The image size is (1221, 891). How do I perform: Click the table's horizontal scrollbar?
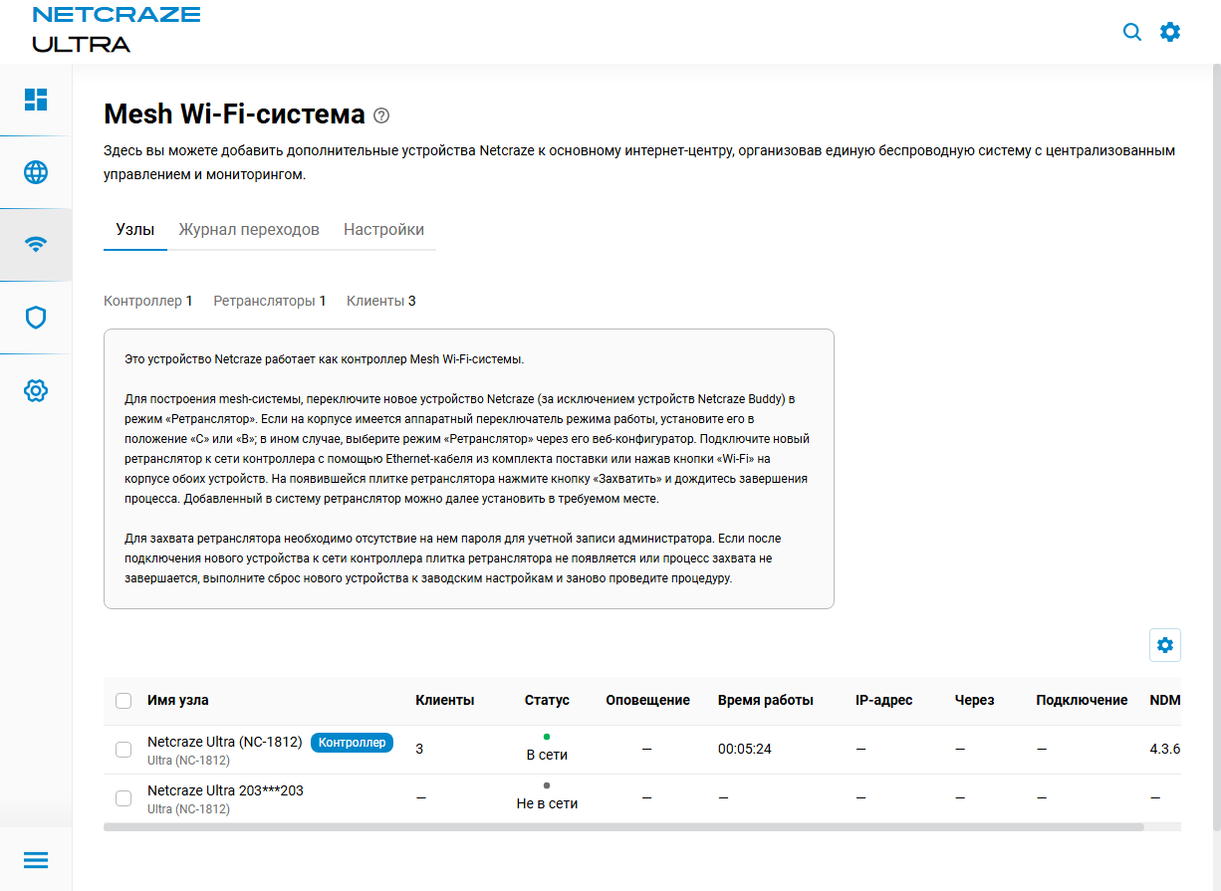623,826
